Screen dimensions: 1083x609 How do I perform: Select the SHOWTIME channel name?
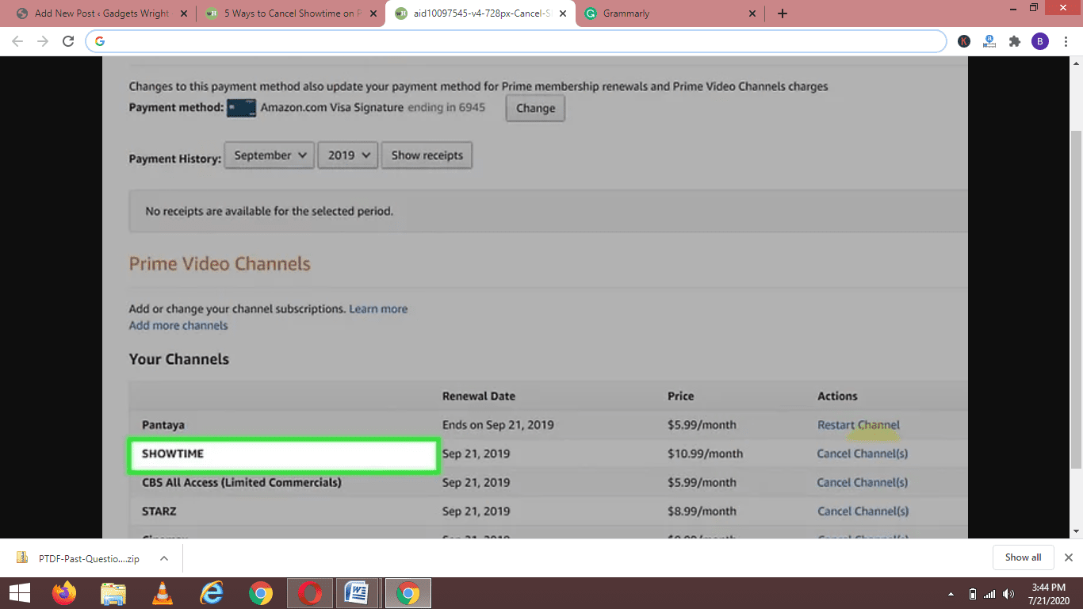point(173,454)
